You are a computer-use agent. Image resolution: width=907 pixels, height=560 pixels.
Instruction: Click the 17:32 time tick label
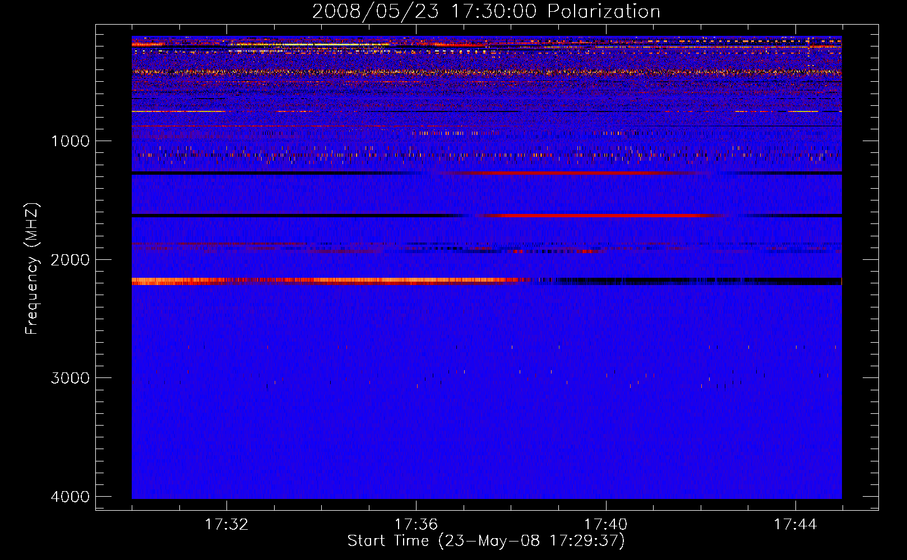(226, 525)
